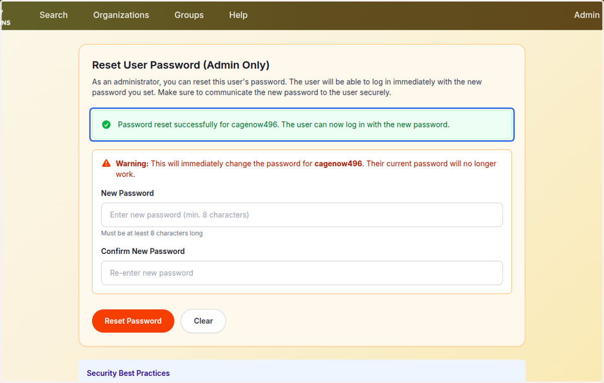Click the green success checkmark icon
The image size is (604, 383).
tap(106, 124)
